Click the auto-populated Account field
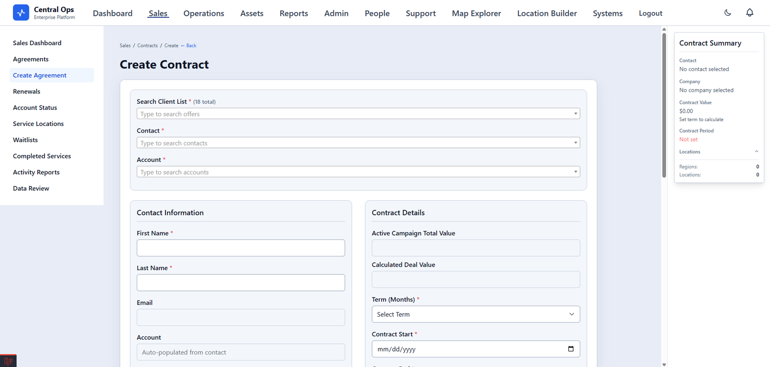 pos(241,352)
